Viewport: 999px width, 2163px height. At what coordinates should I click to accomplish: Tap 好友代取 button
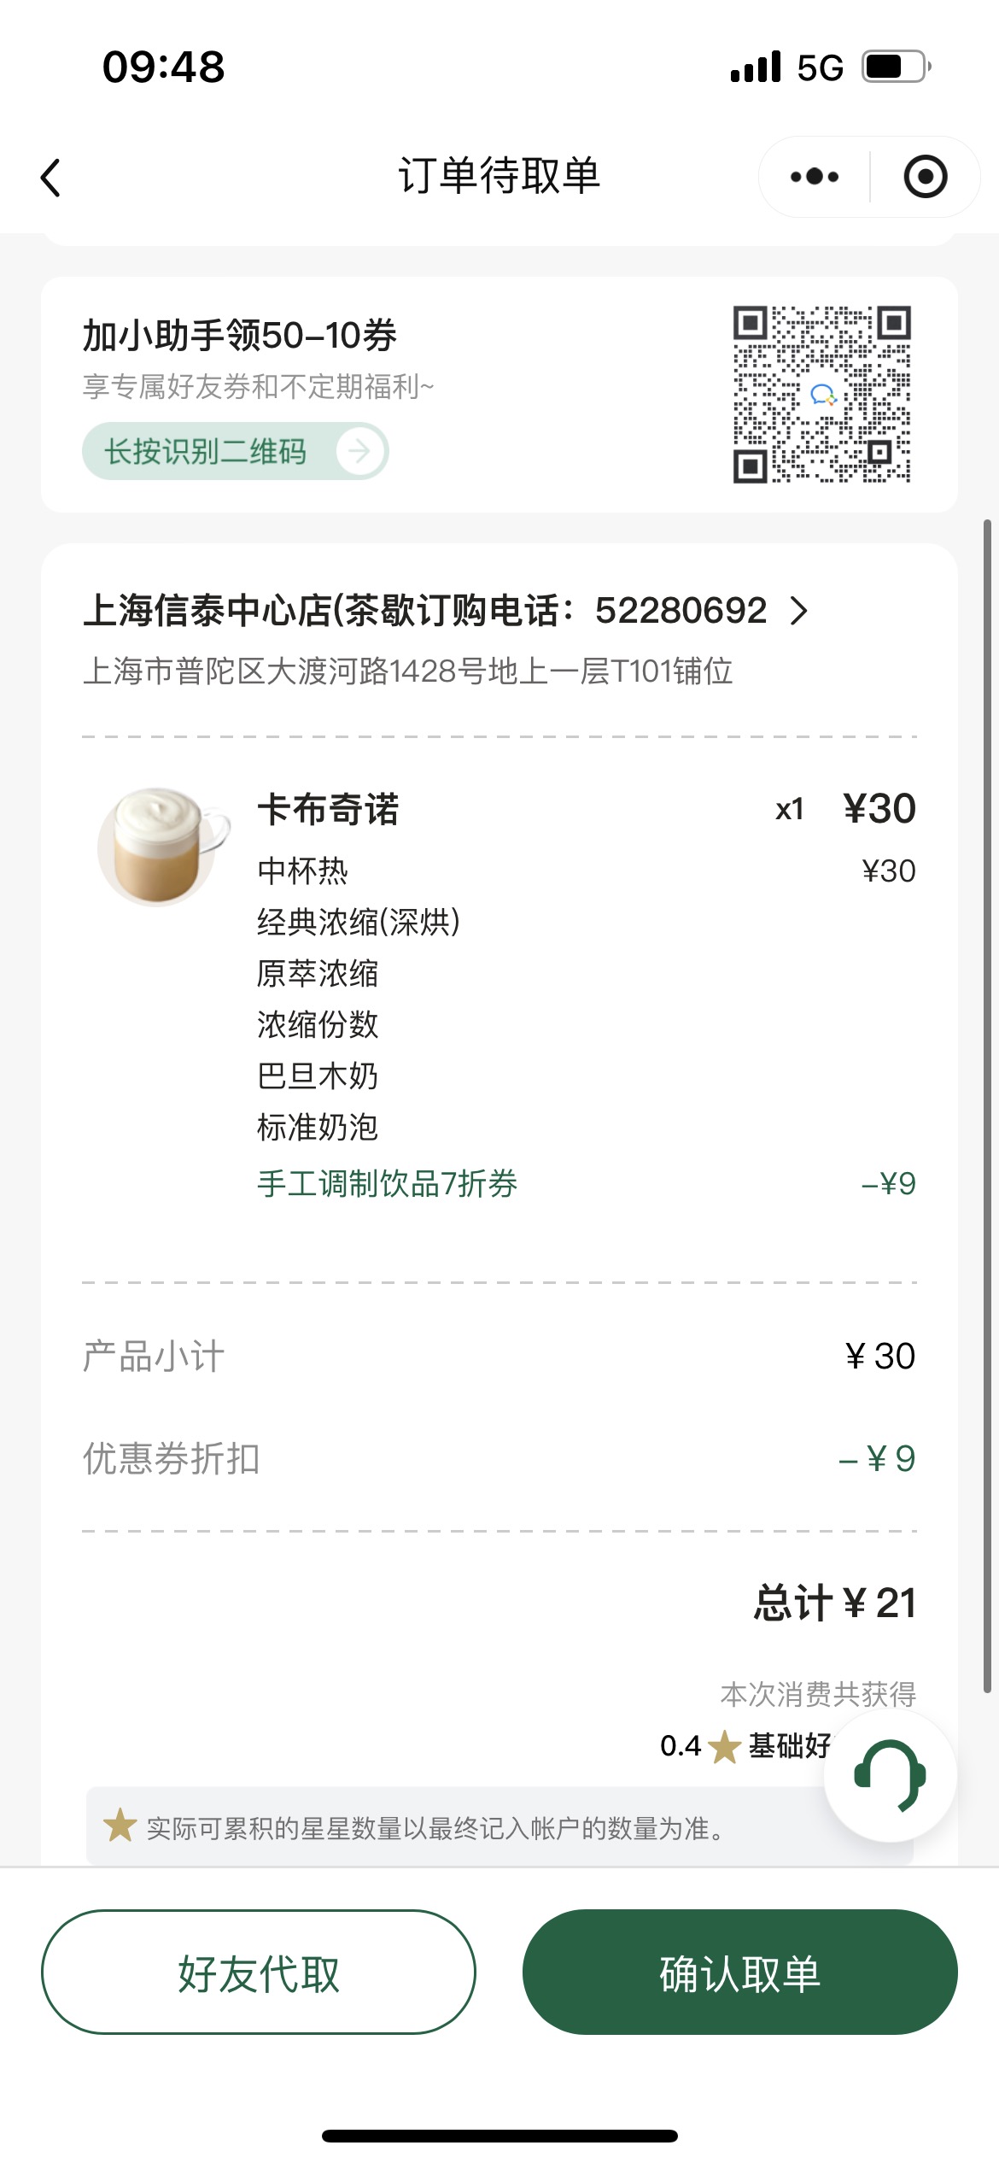pos(259,1972)
